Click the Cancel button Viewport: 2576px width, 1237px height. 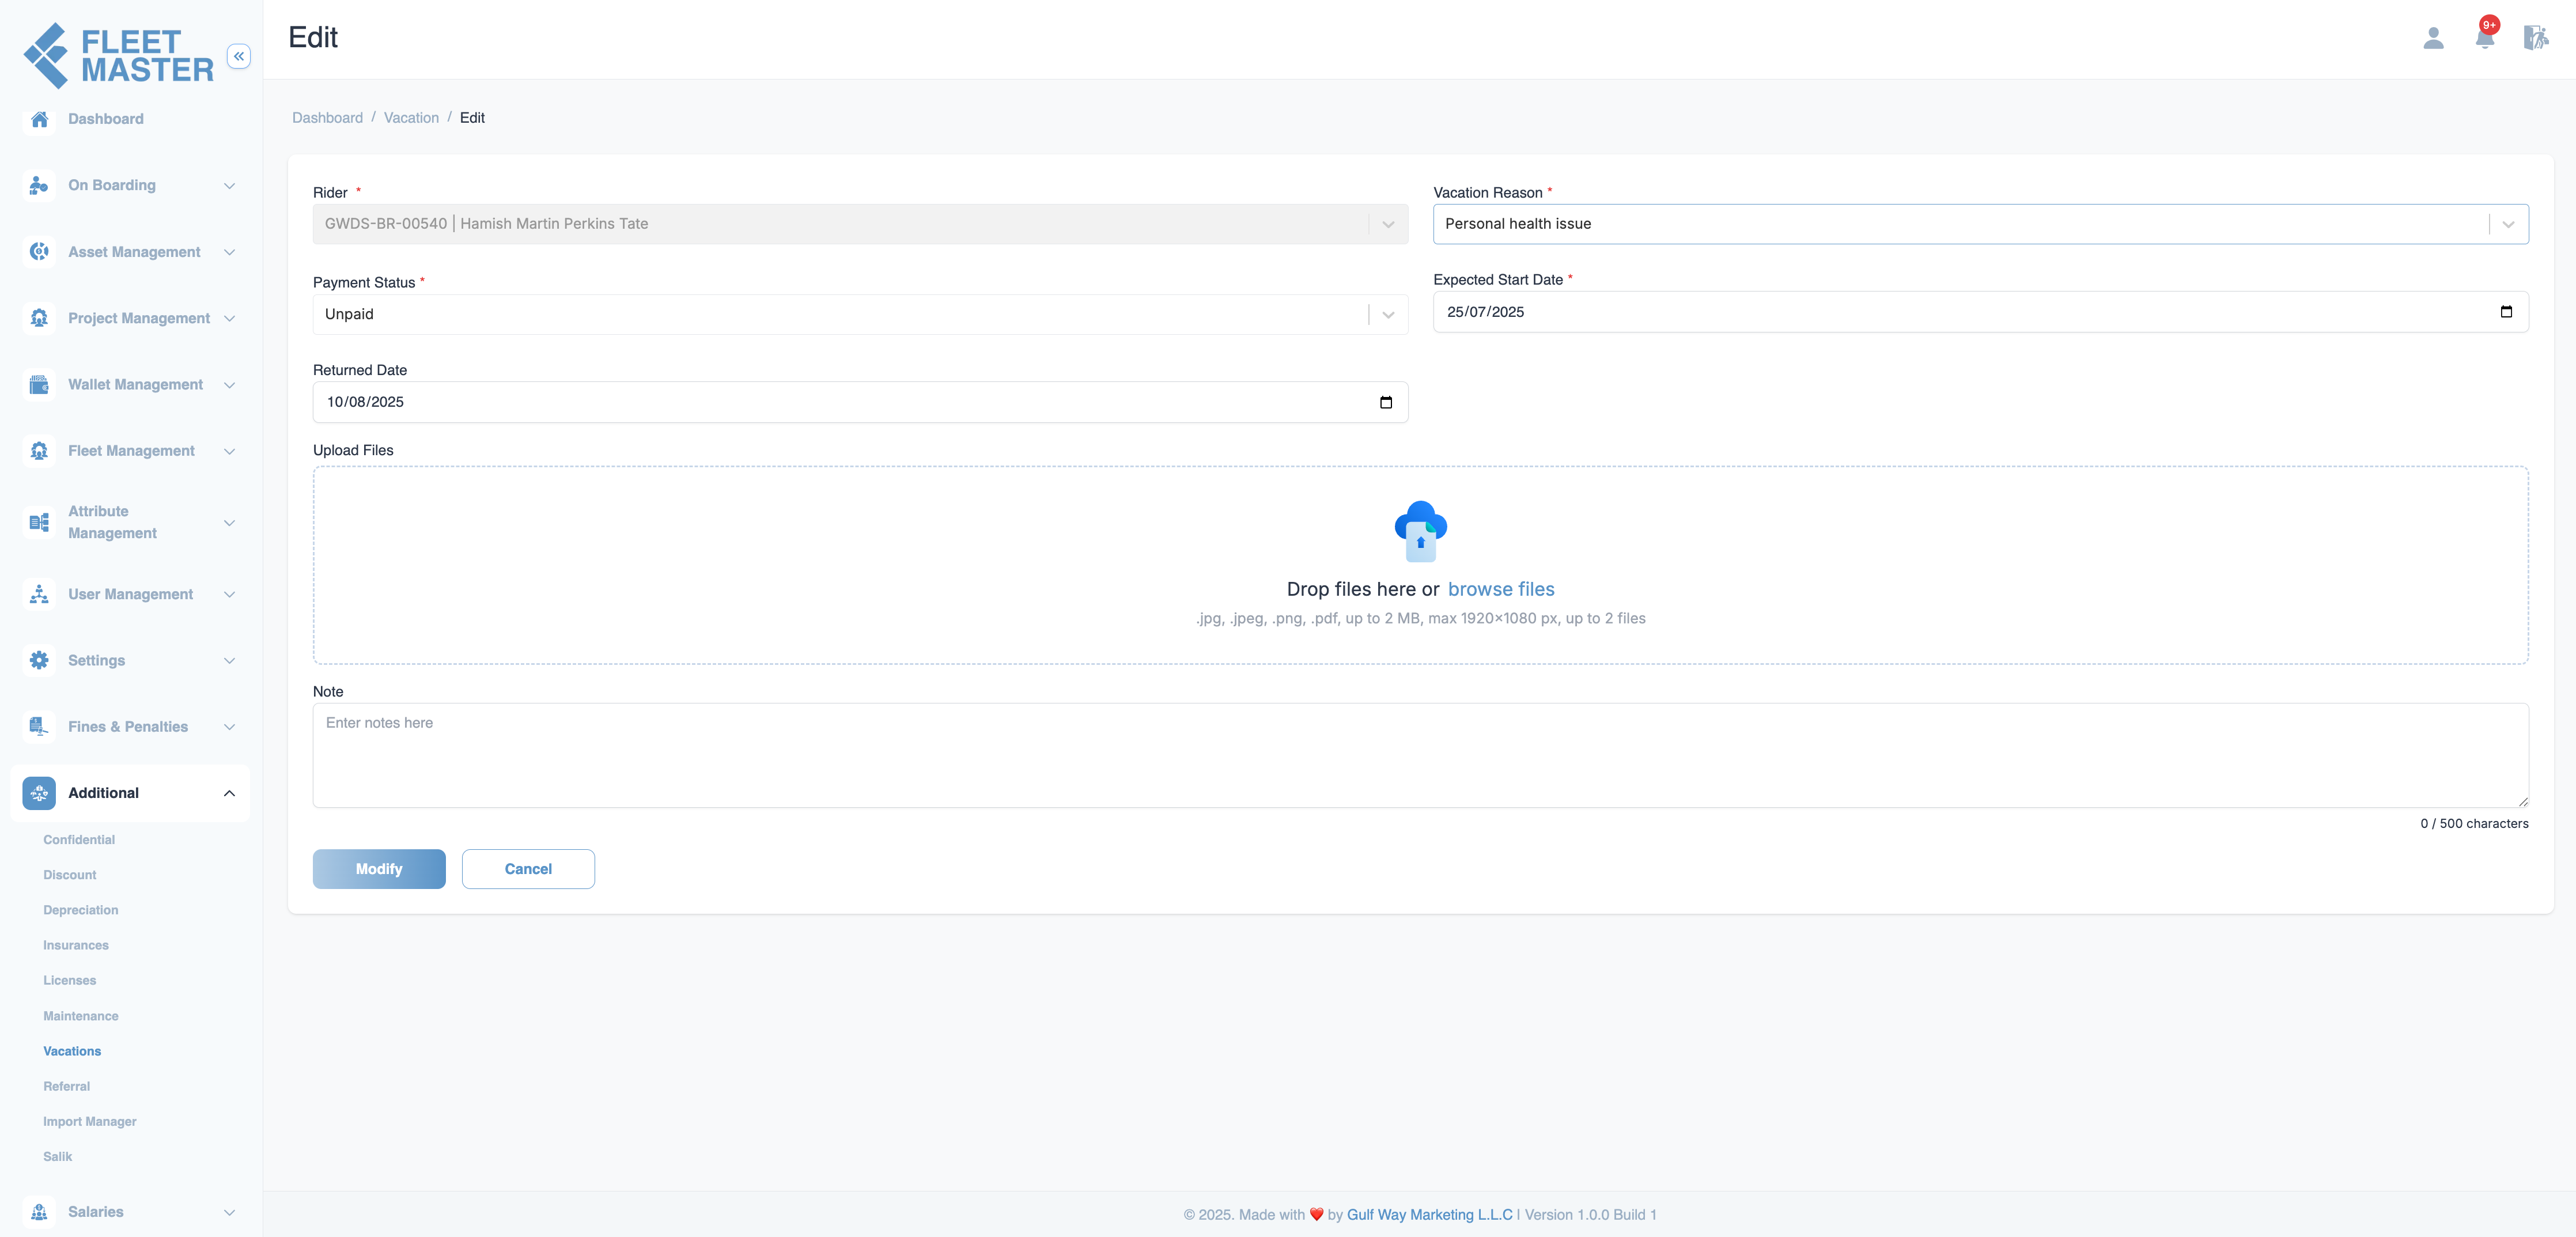(528, 869)
